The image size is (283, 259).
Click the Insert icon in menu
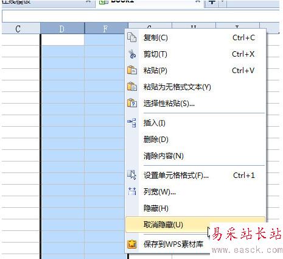[131, 122]
